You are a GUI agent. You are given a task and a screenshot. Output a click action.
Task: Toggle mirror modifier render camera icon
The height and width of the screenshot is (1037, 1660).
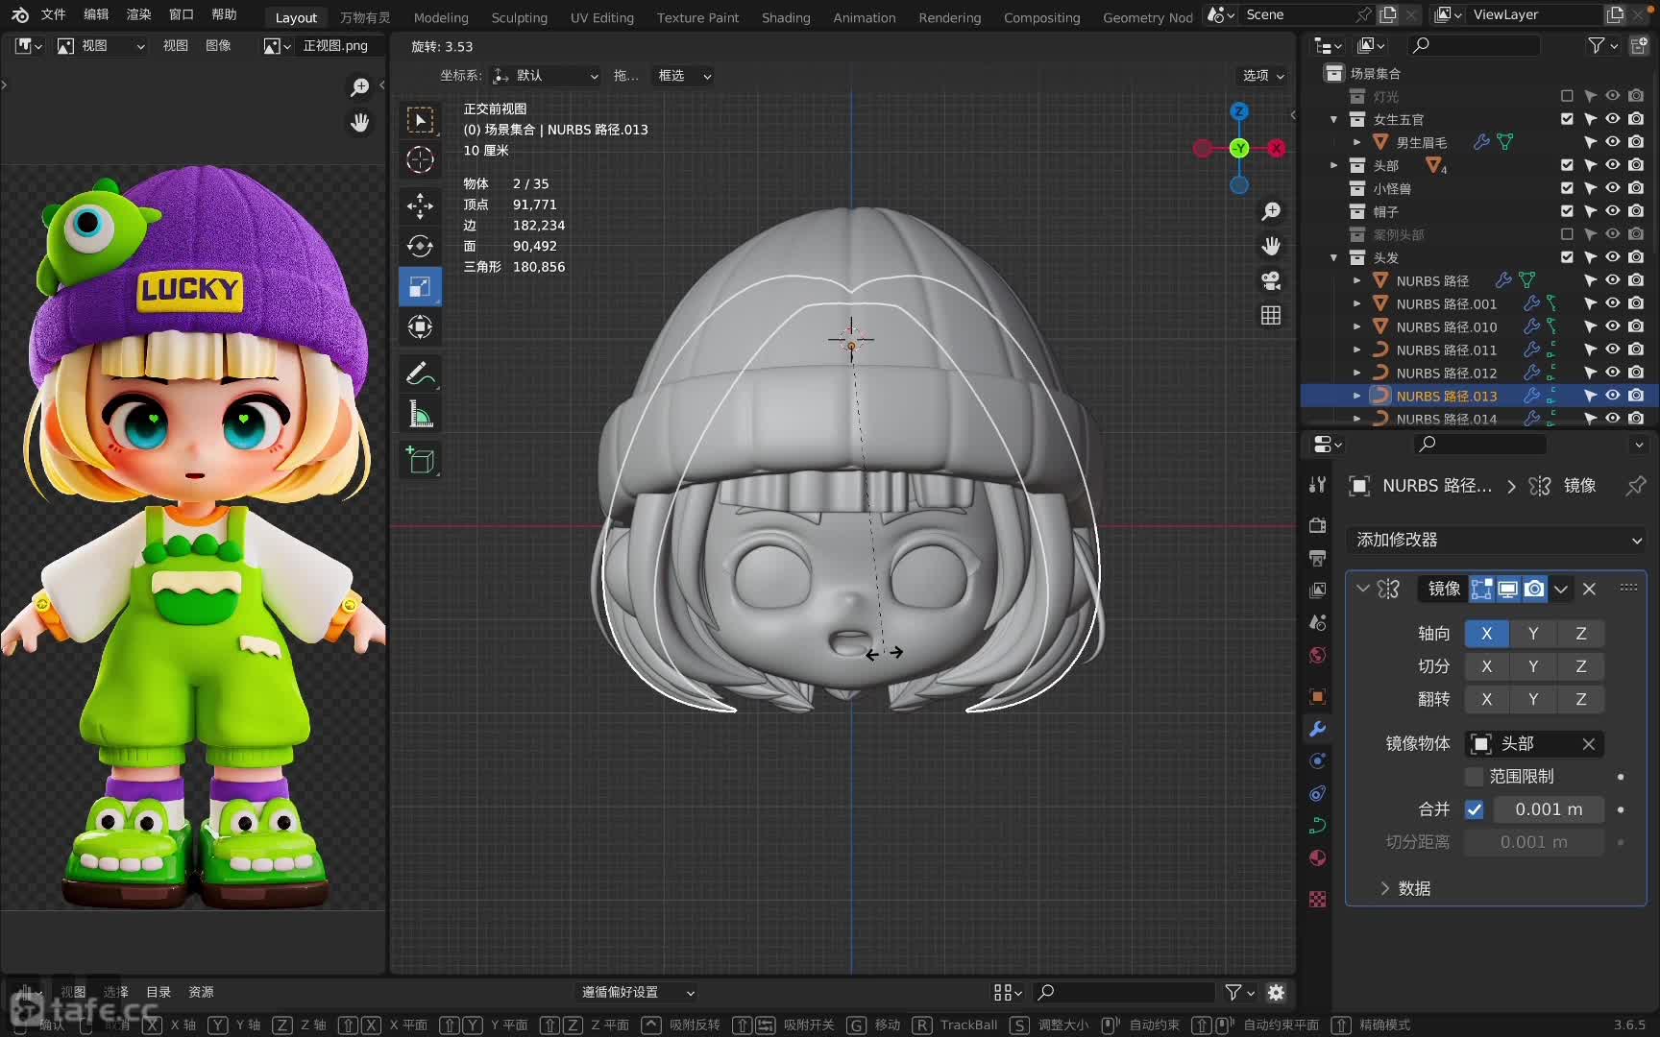(1534, 589)
